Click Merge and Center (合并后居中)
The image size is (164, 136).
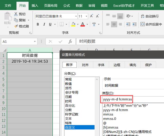(151, 24)
